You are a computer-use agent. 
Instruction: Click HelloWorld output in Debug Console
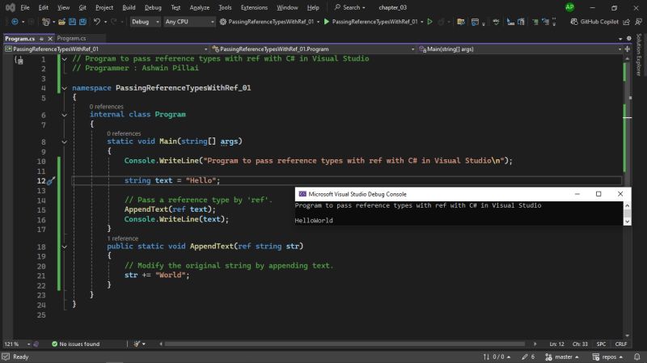pyautogui.click(x=314, y=220)
